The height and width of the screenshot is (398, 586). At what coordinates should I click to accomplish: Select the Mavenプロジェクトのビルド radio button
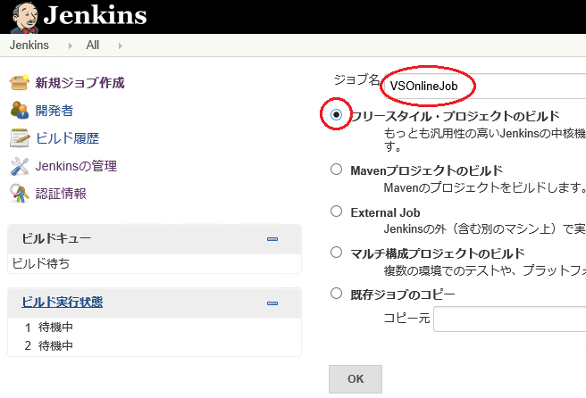pyautogui.click(x=336, y=170)
